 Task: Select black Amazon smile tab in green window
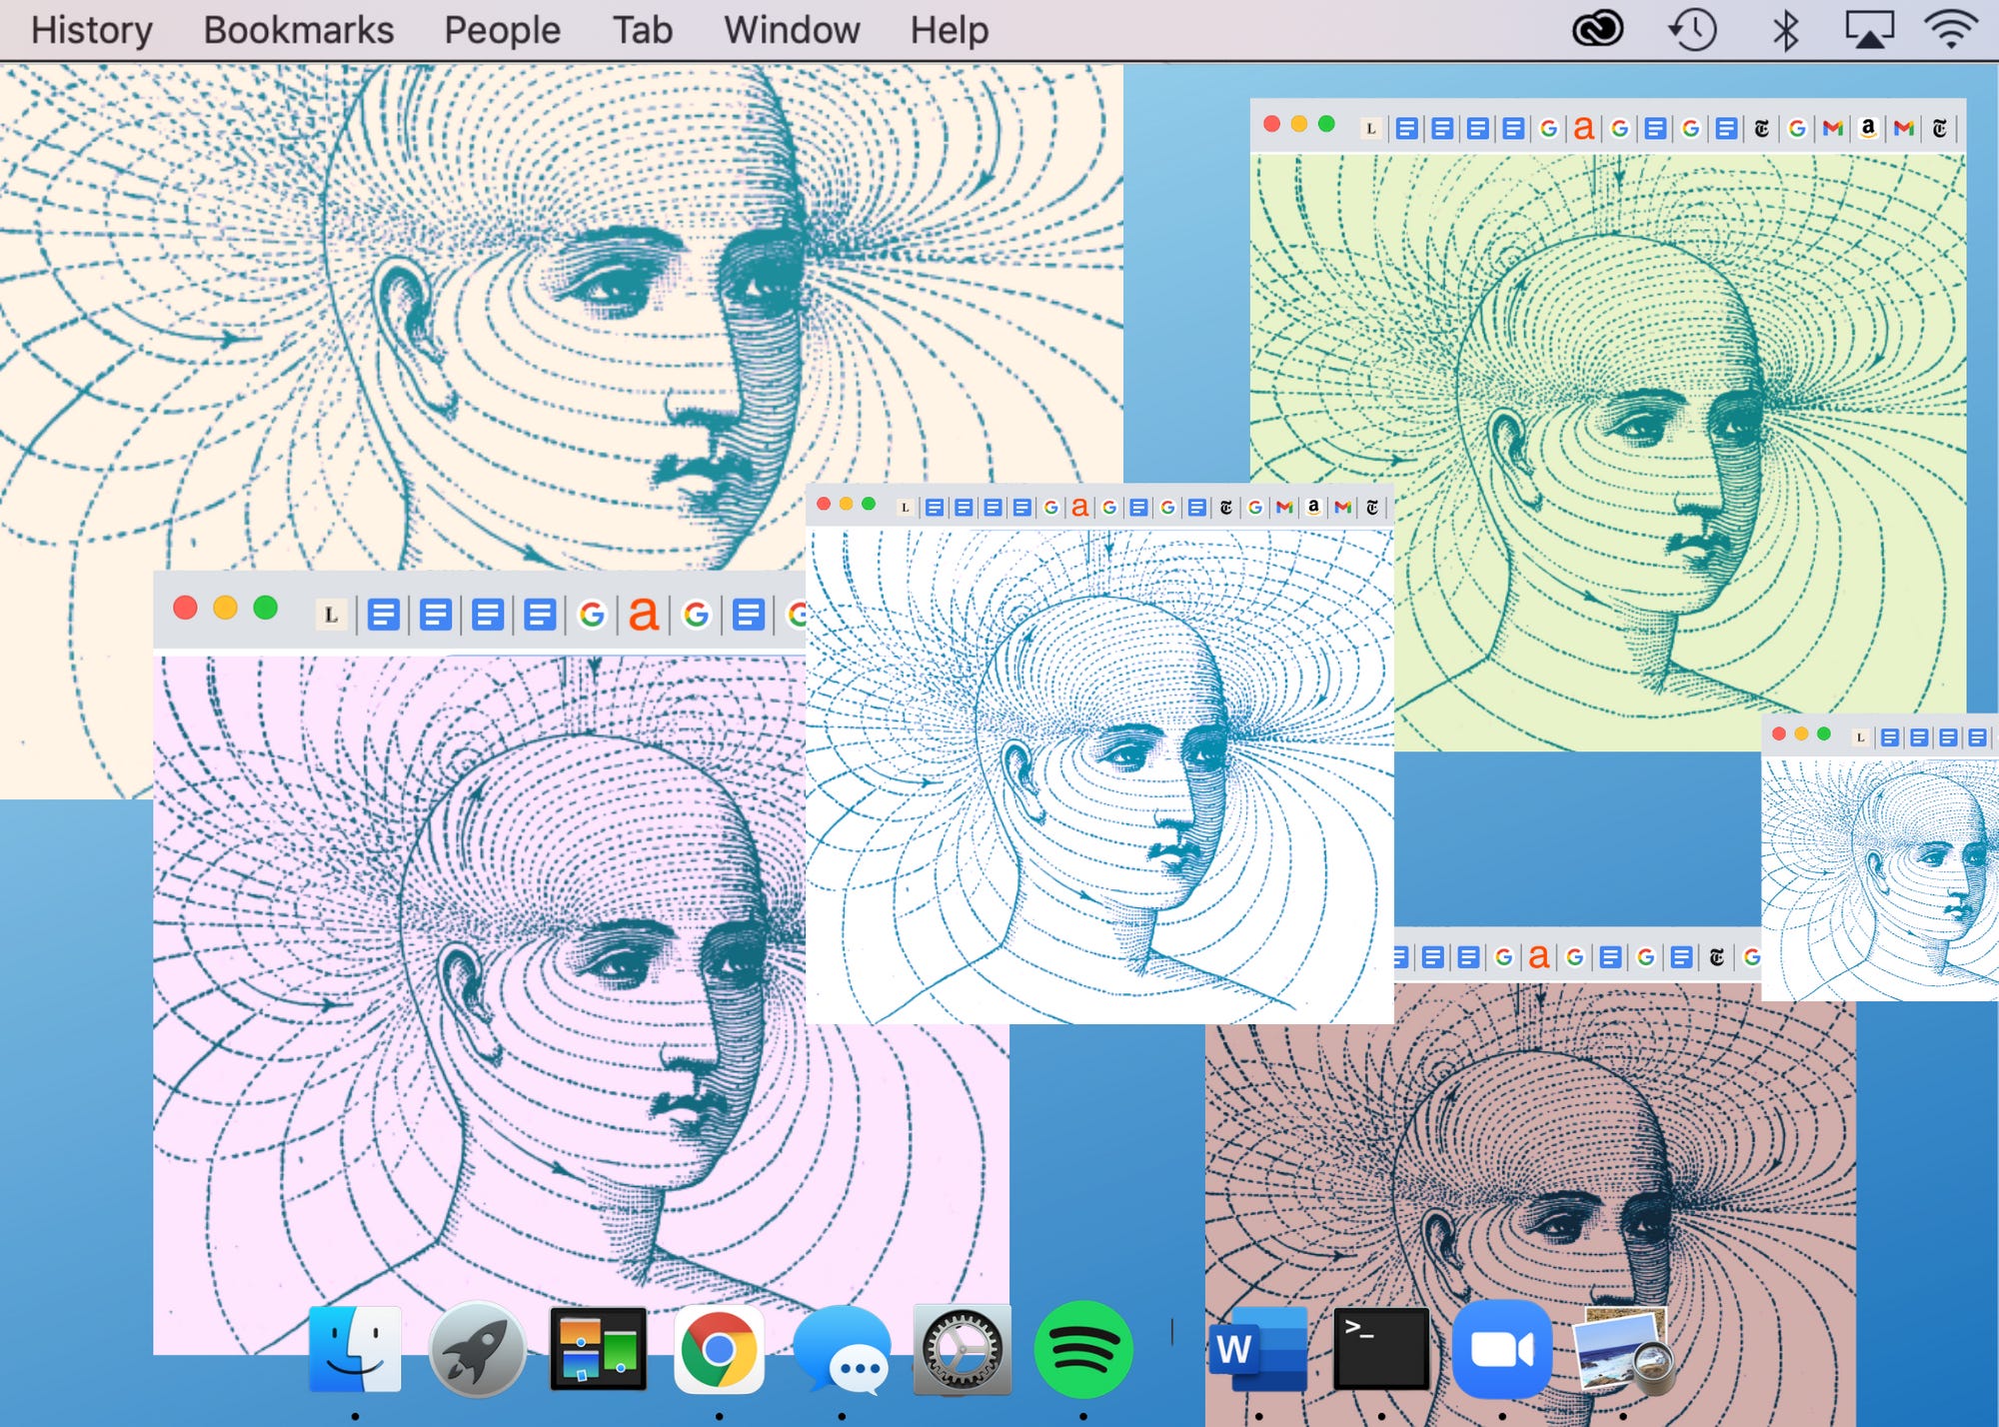[x=1867, y=127]
